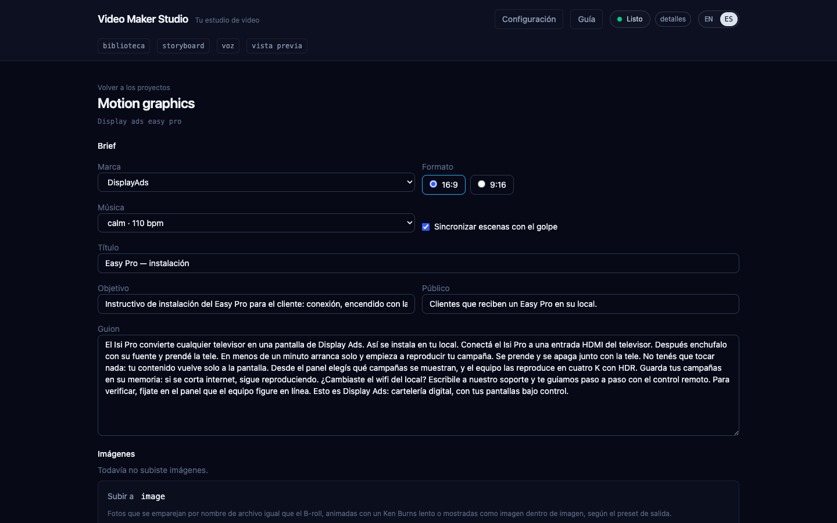The height and width of the screenshot is (523, 837).
Task: Switch language to ES
Action: coord(728,19)
